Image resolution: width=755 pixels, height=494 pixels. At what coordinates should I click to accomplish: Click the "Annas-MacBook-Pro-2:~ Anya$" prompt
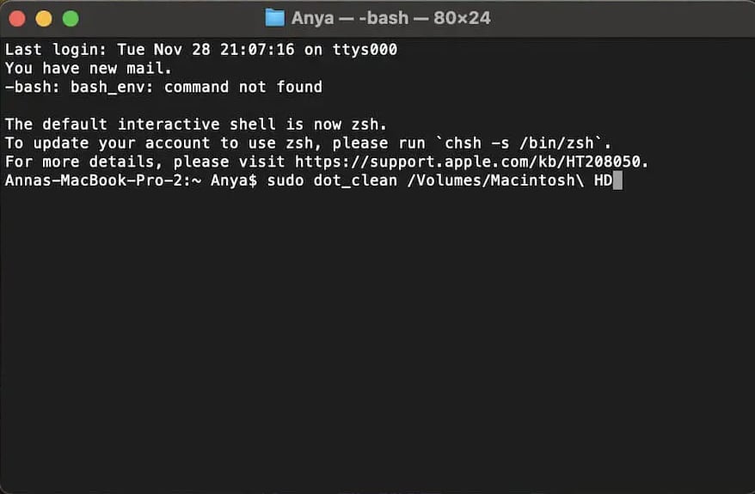coord(131,180)
